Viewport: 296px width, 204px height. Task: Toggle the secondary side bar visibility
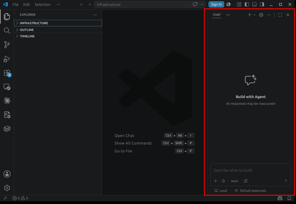(262, 4)
